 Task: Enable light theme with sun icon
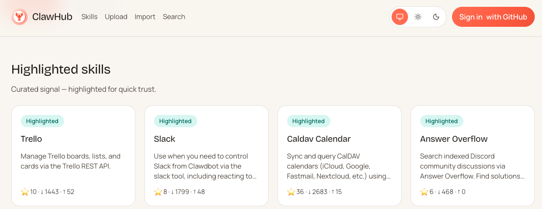click(x=418, y=17)
